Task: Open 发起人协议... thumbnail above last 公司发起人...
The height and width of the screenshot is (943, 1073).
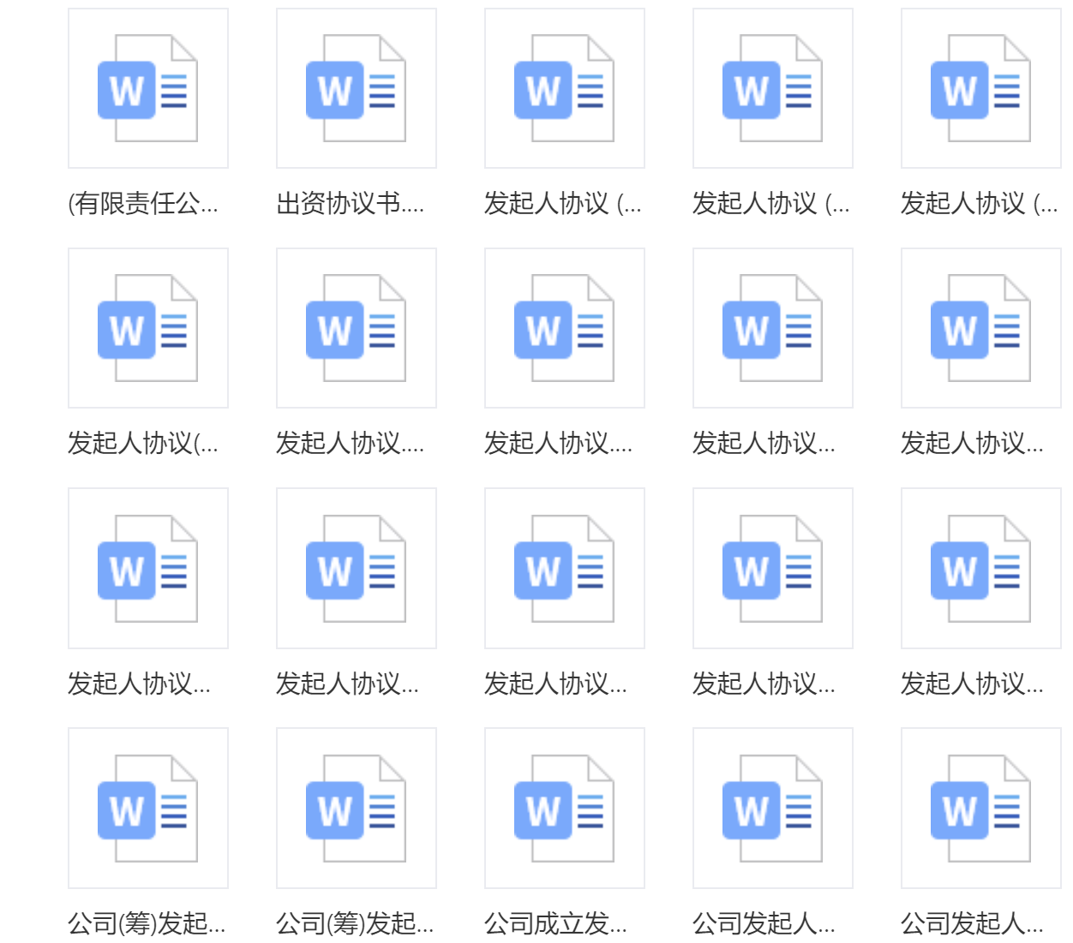Action: [980, 568]
